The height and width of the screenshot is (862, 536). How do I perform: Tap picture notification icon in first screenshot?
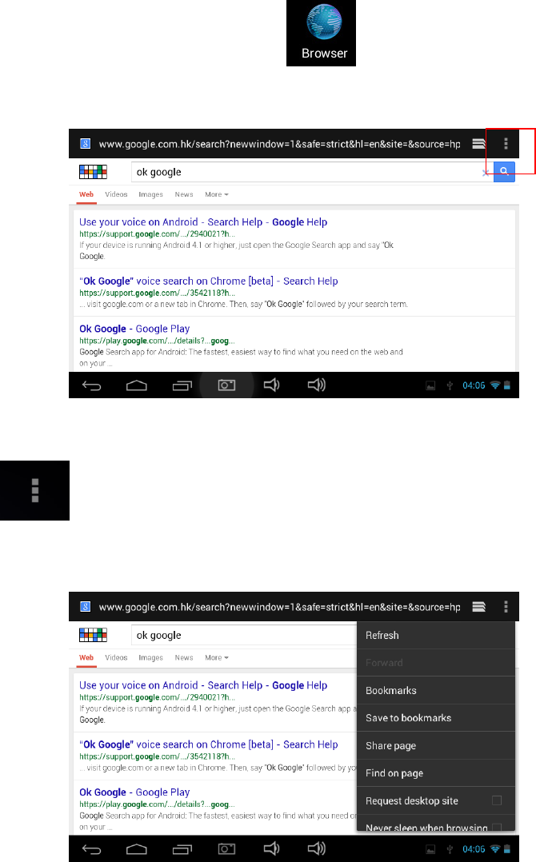pyautogui.click(x=430, y=386)
